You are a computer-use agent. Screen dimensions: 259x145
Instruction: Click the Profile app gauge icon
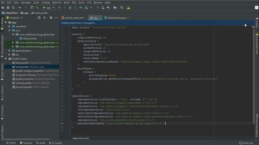(x=81, y=8)
